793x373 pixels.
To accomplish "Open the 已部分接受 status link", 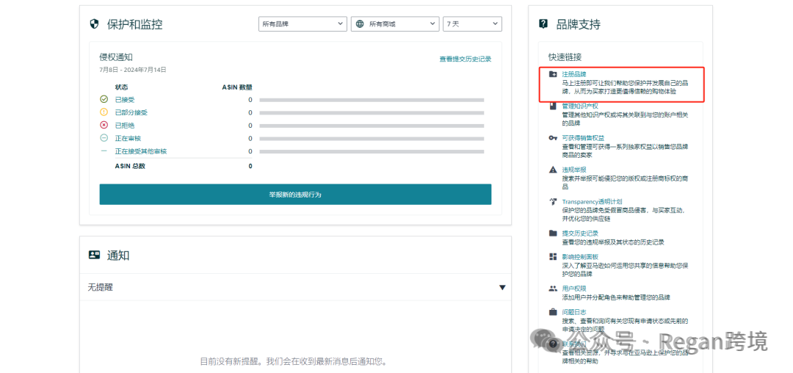I will pyautogui.click(x=131, y=112).
